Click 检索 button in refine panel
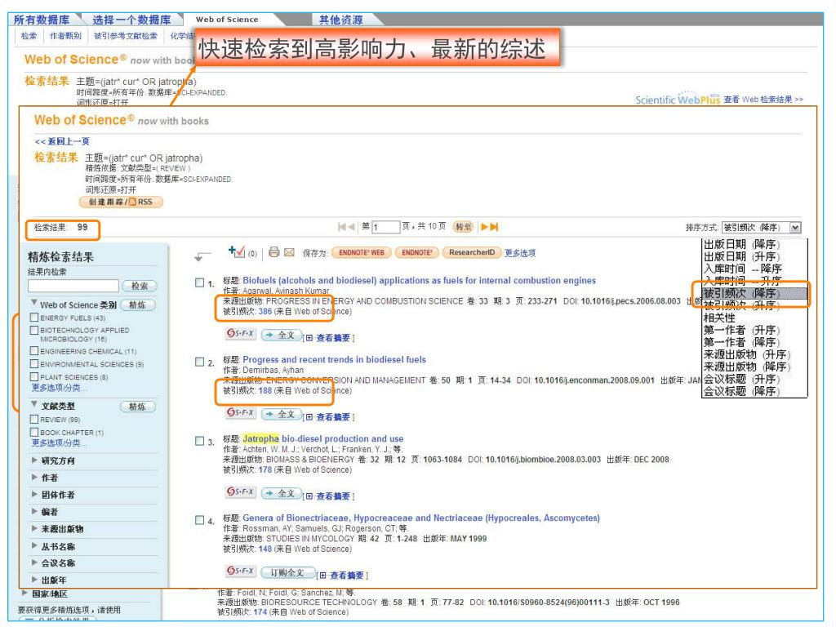 pos(140,287)
